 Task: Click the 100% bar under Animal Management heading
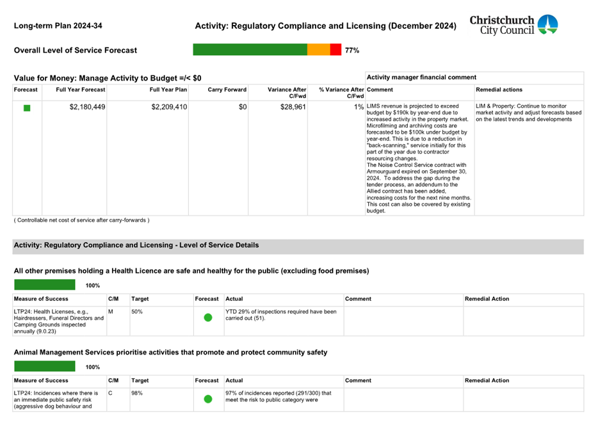tap(44, 367)
